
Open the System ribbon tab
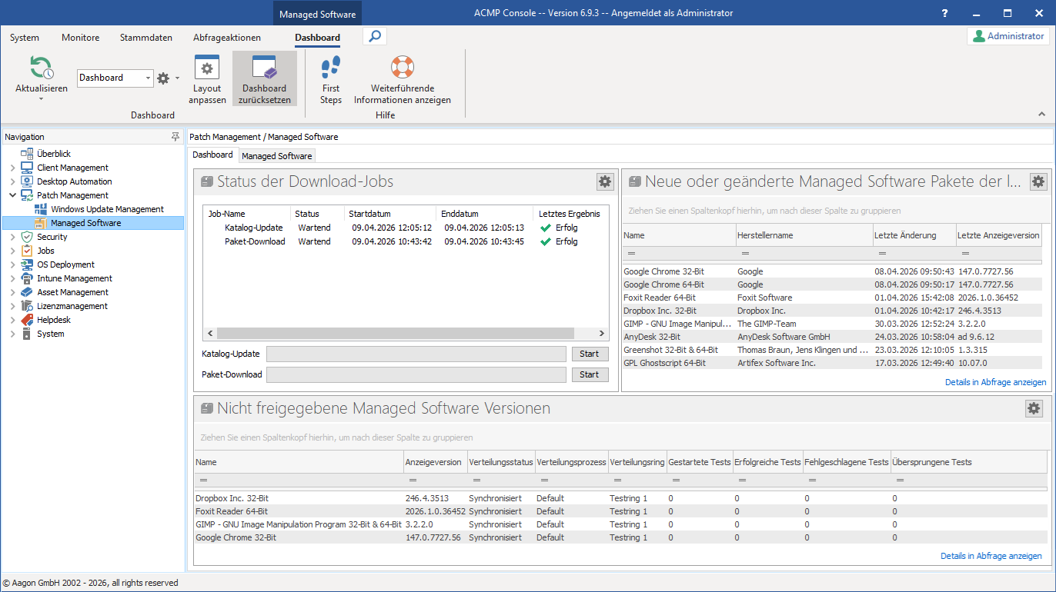click(25, 38)
